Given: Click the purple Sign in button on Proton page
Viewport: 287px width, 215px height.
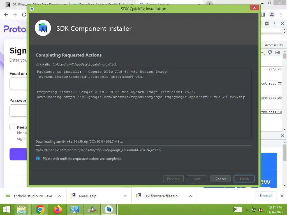Looking at the screenshot, I should (18, 154).
